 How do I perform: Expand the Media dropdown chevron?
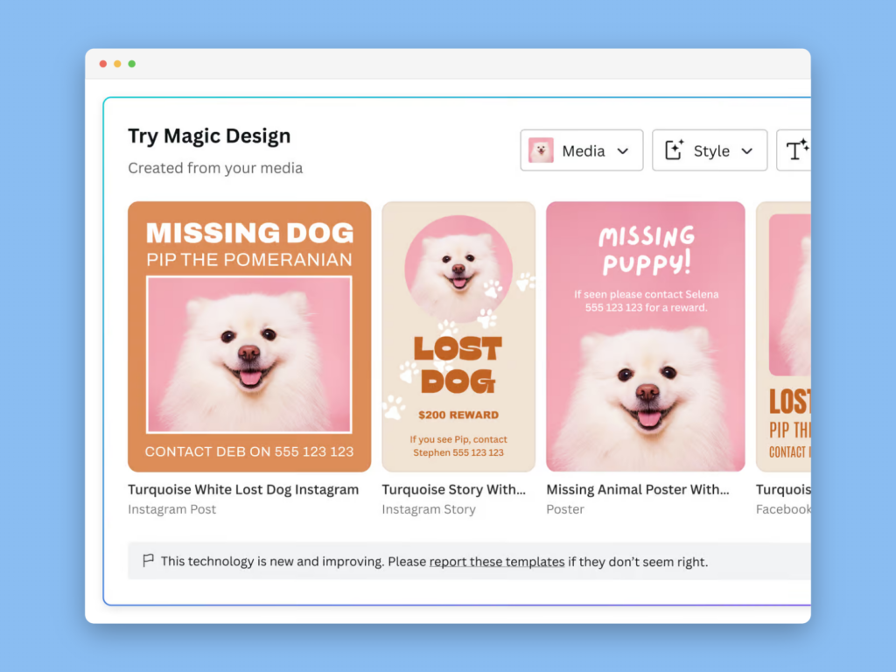pyautogui.click(x=623, y=151)
